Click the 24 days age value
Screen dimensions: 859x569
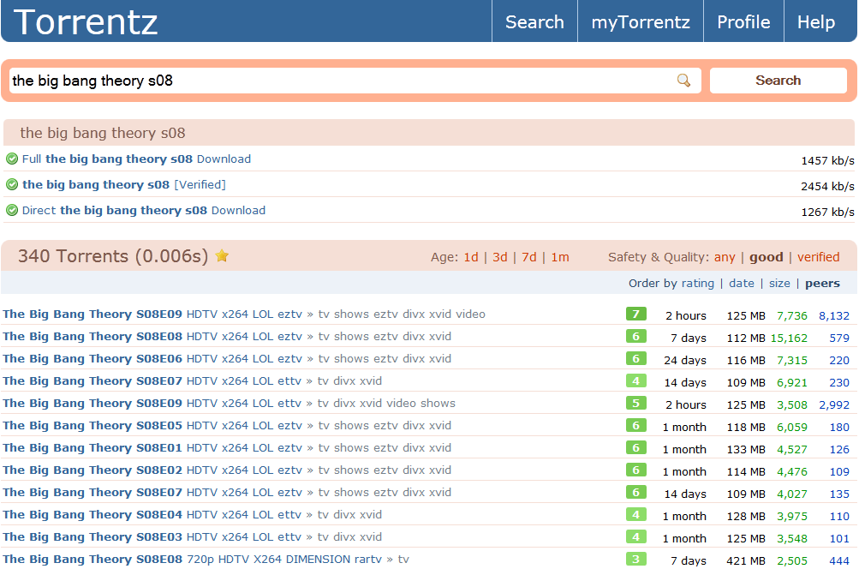(x=685, y=361)
